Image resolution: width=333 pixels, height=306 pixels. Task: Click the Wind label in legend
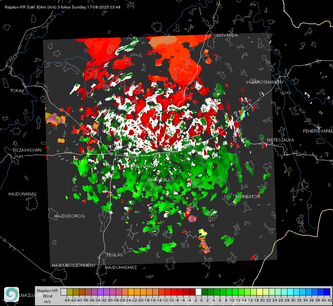coord(47,296)
